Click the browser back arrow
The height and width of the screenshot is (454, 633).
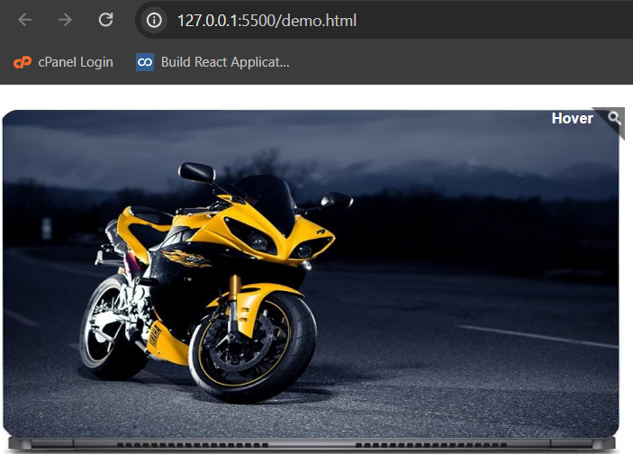point(25,20)
